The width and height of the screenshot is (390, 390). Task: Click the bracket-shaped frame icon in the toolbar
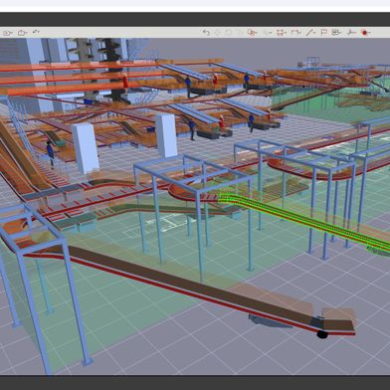295,33
